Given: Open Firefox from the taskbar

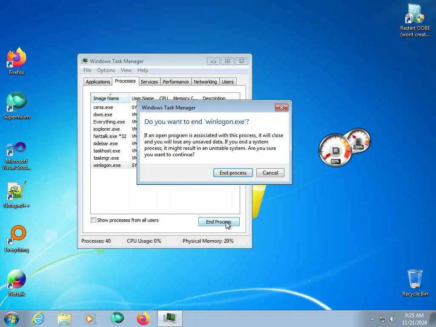Looking at the screenshot, I should (x=143, y=318).
